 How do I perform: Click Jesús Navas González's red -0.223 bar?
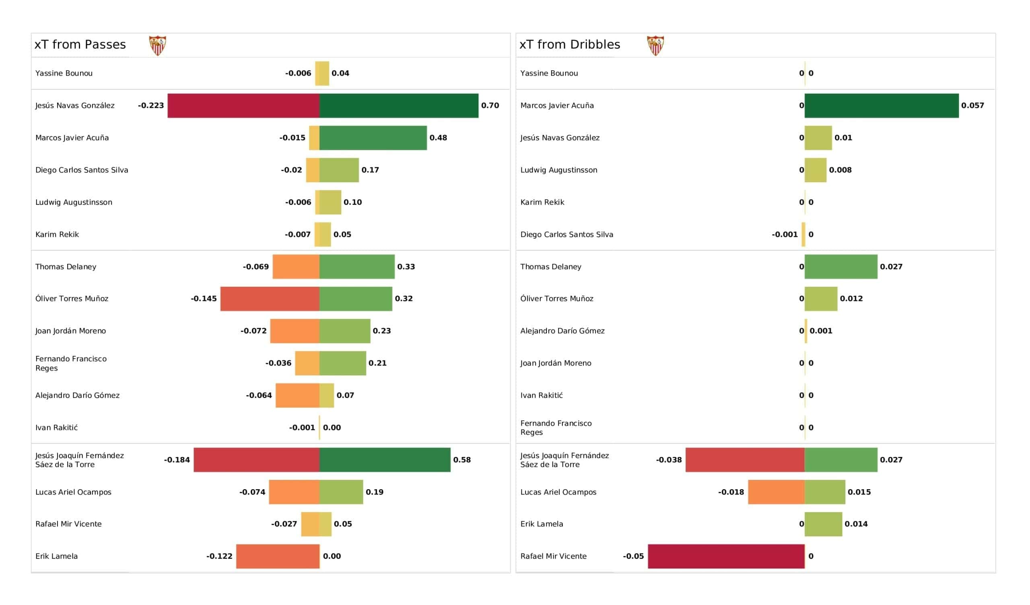[x=243, y=105]
